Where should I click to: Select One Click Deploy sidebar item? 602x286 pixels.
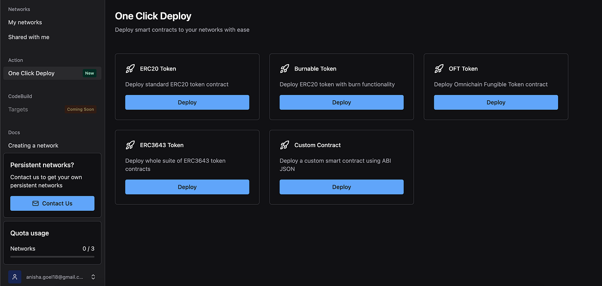[52, 73]
